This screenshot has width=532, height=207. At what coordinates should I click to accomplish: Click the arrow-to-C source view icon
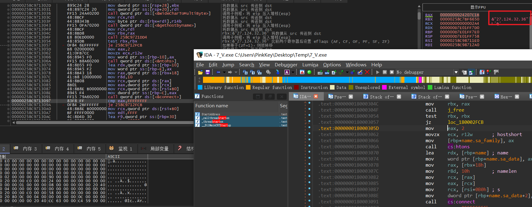[464, 72]
